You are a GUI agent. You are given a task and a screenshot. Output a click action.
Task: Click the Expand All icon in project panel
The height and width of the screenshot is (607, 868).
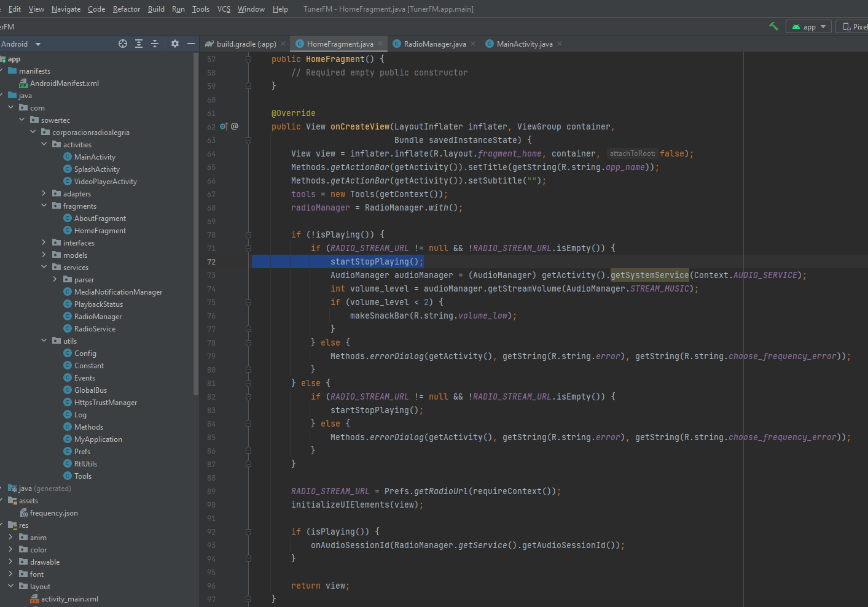pos(139,44)
